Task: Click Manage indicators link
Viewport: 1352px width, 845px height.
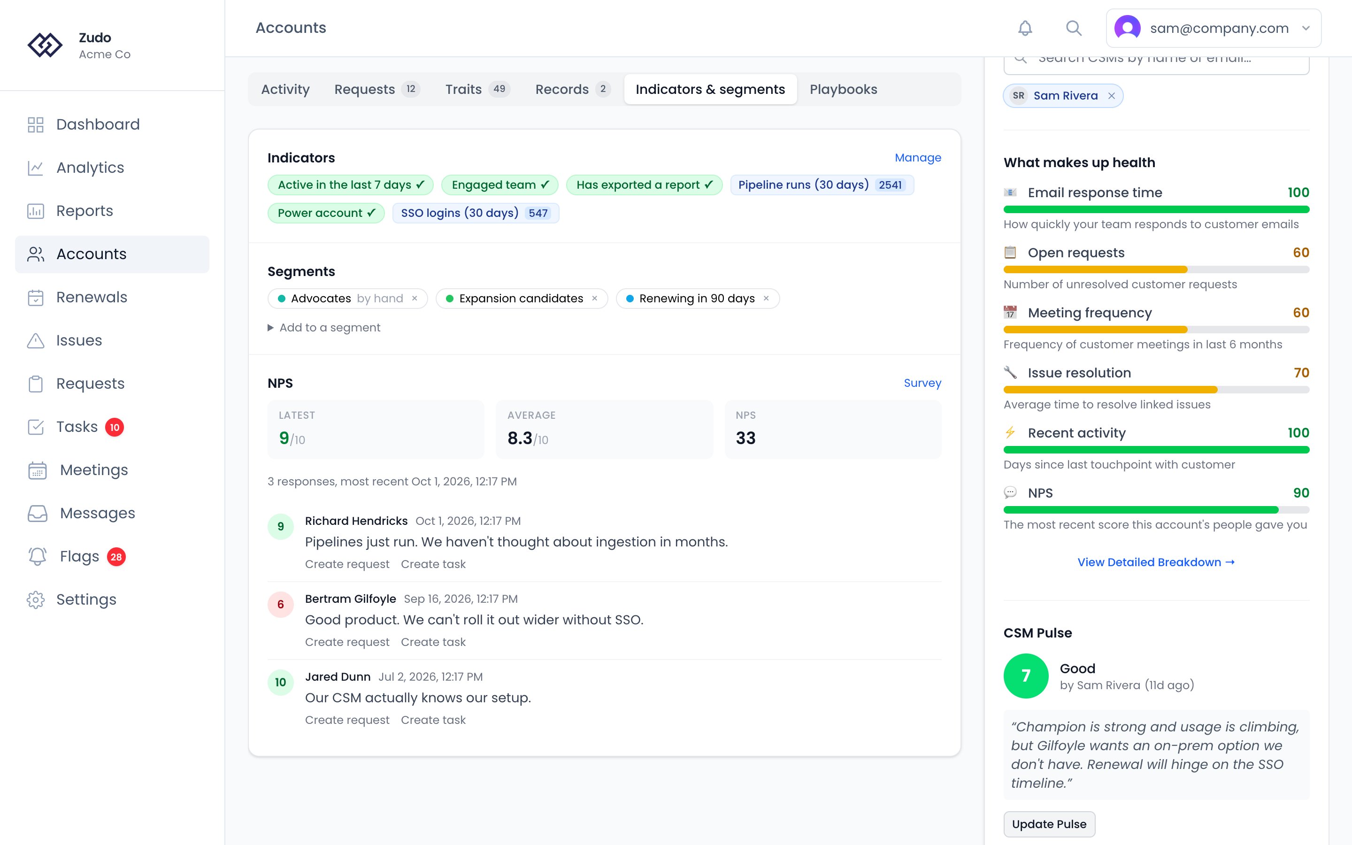Action: pos(917,158)
